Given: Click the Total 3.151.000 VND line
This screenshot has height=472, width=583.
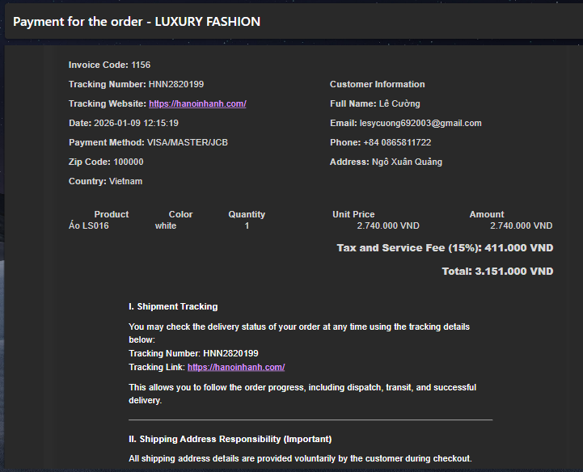Looking at the screenshot, I should coord(497,272).
